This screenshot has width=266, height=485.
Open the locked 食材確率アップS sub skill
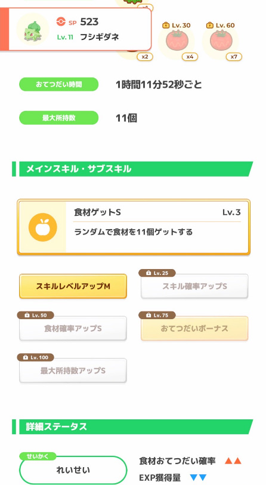point(73,329)
